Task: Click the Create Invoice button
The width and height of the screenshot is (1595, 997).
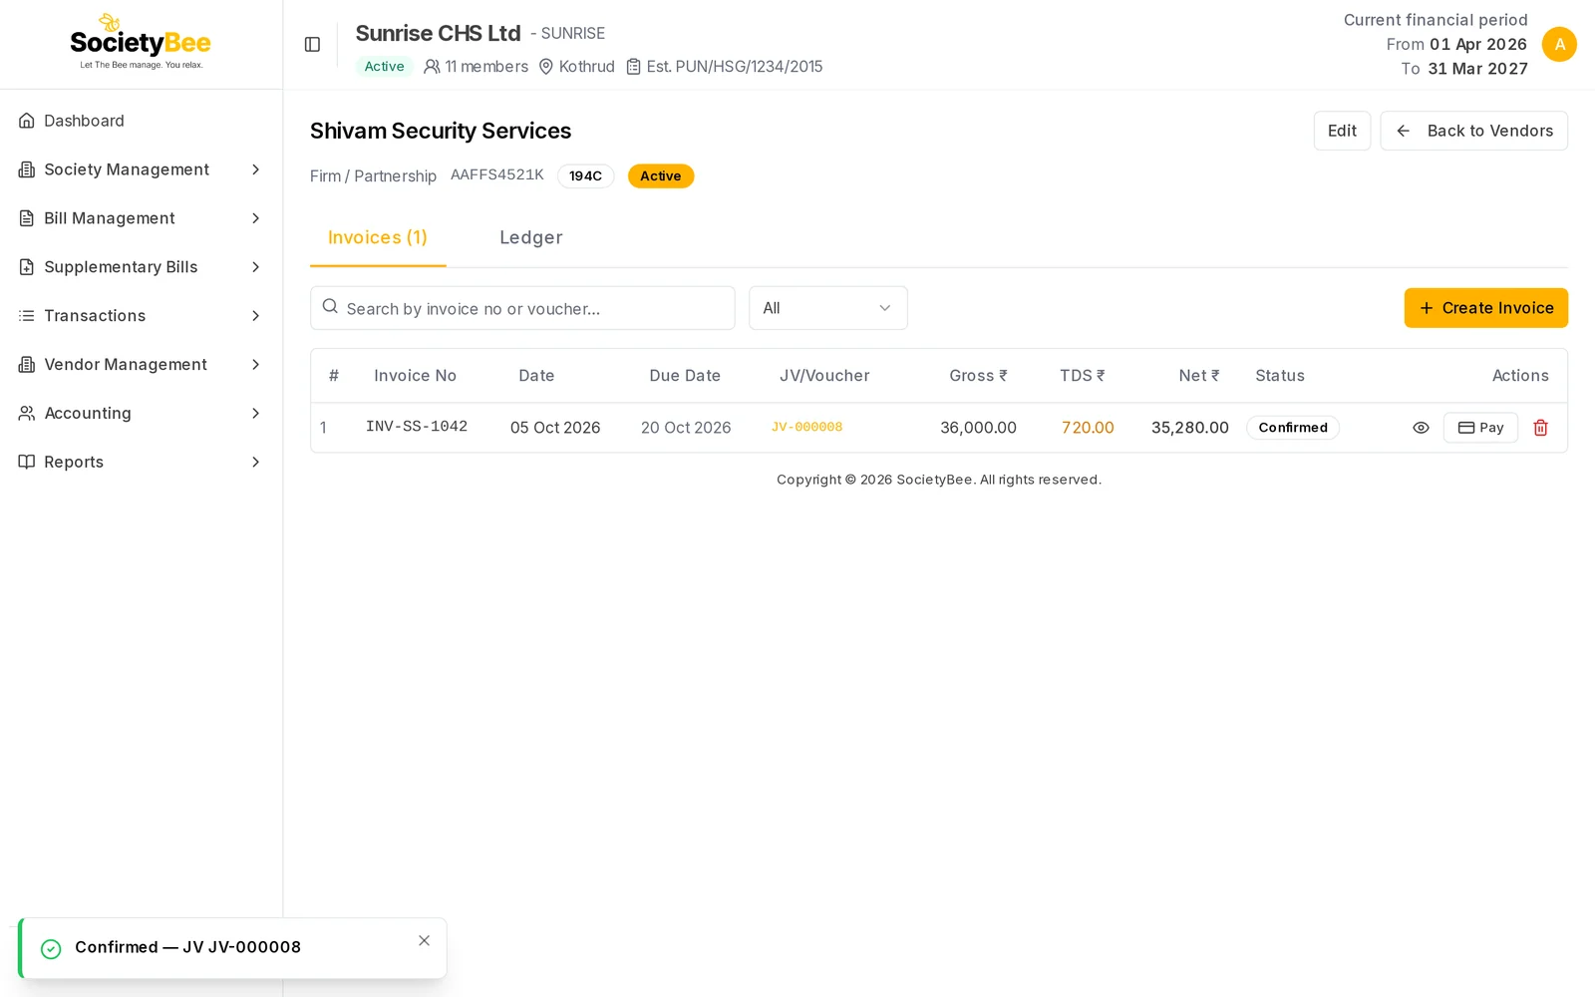Action: (x=1485, y=308)
